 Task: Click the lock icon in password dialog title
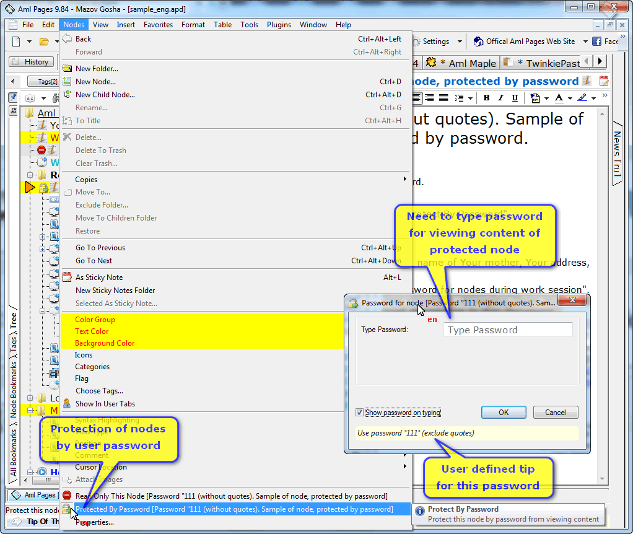353,303
